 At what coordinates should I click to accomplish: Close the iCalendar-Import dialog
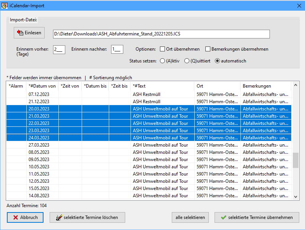tap(299, 6)
